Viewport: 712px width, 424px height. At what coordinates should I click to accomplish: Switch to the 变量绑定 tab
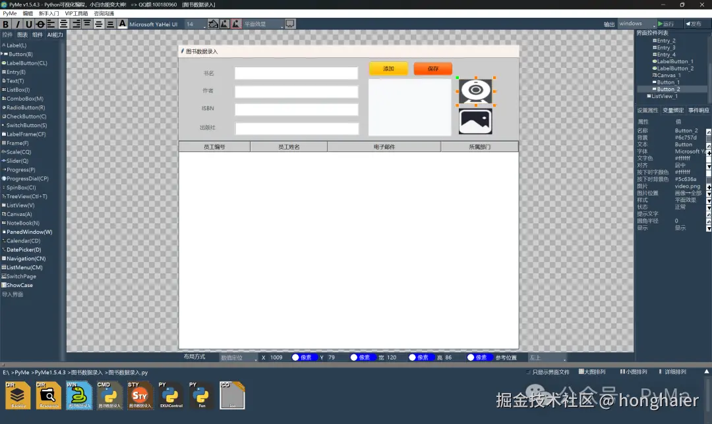[x=673, y=110]
